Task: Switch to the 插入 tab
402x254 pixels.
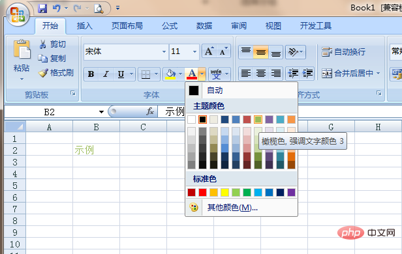Action: 85,26
